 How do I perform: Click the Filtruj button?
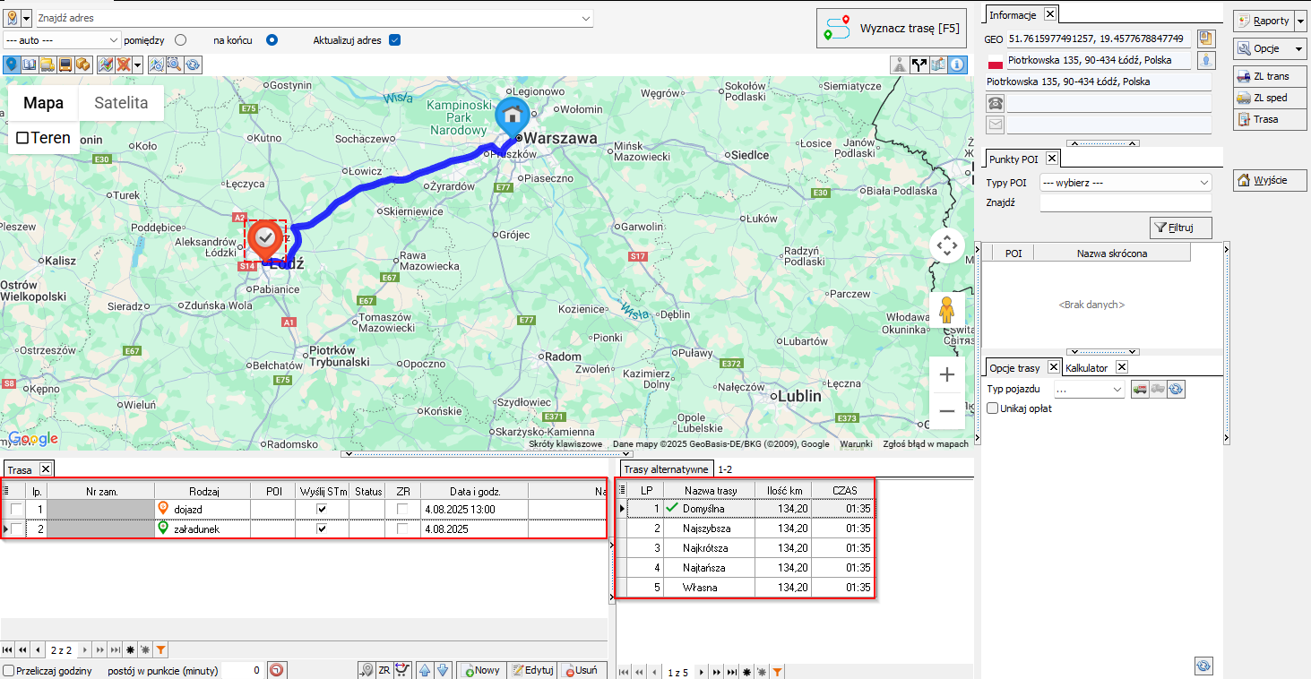[1180, 228]
